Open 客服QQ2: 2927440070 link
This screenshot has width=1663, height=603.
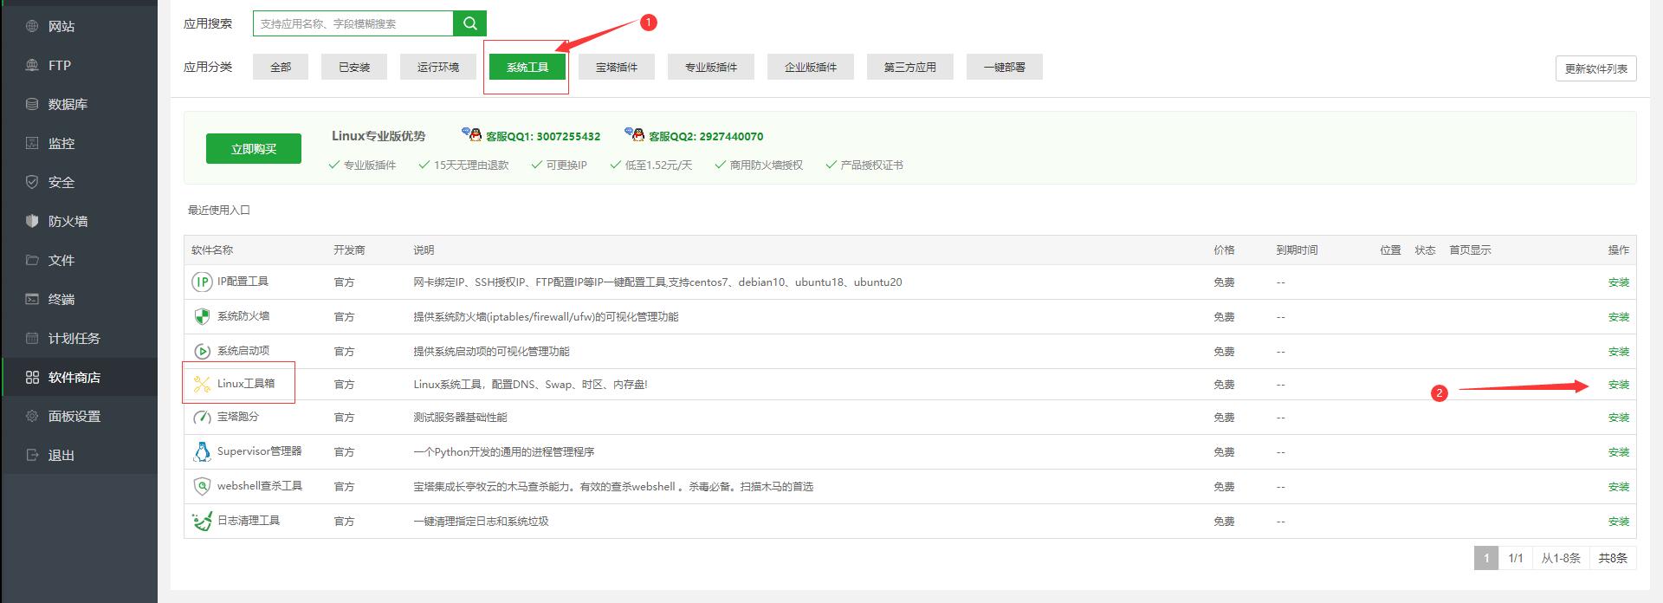point(706,136)
